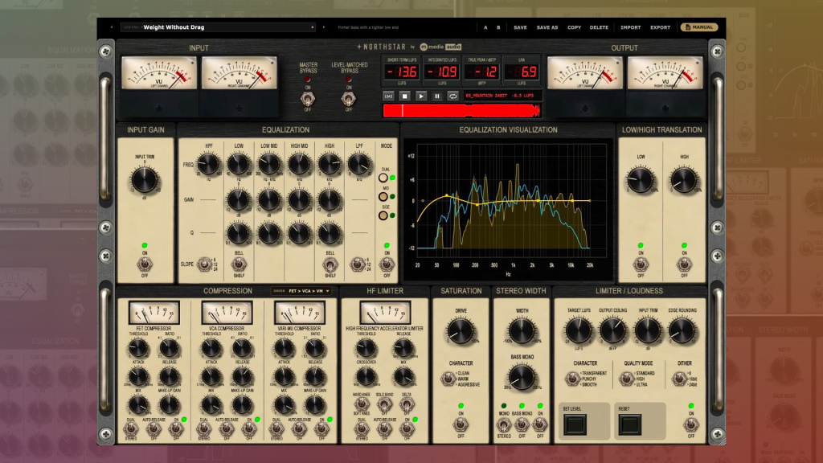Click the Low translation knob
The width and height of the screenshot is (823, 463).
point(641,180)
